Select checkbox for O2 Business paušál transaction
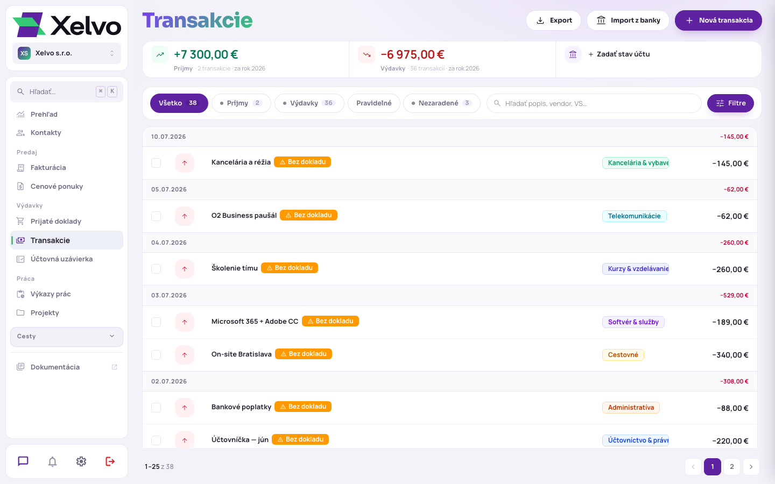Screen dimensions: 775x484 click(156, 216)
